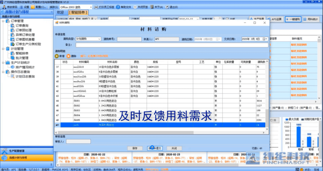Screen dimensions: 323x171
Task: Collapse sidebar with double-chevron icon
Action: pos(51,12)
